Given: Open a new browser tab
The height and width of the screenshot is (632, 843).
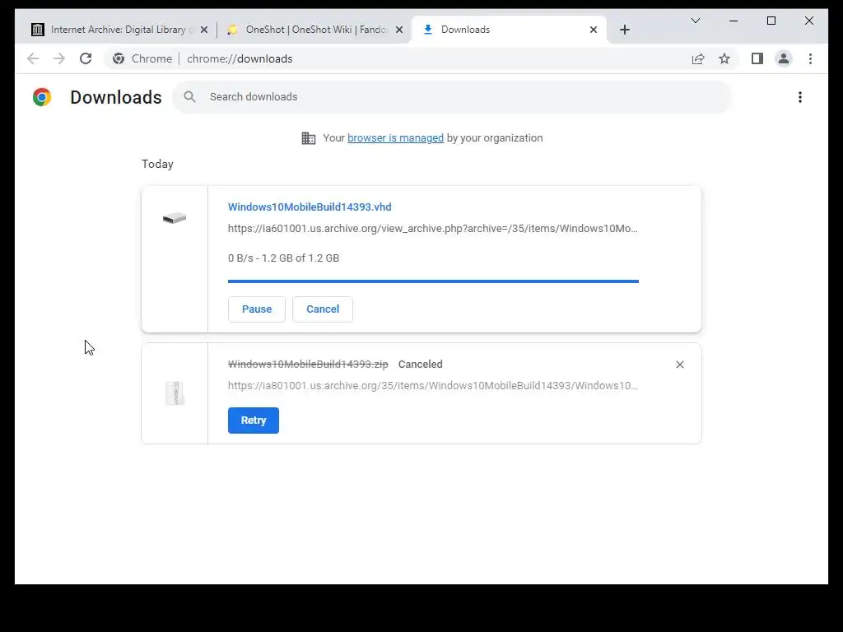Looking at the screenshot, I should point(624,30).
